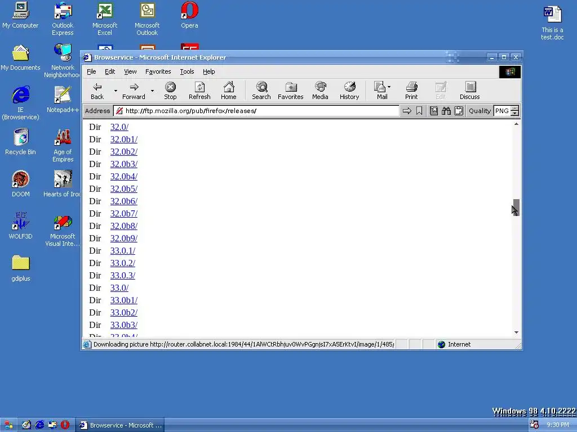Click the Browservice taskbar window button
577x432 pixels.
point(121,425)
